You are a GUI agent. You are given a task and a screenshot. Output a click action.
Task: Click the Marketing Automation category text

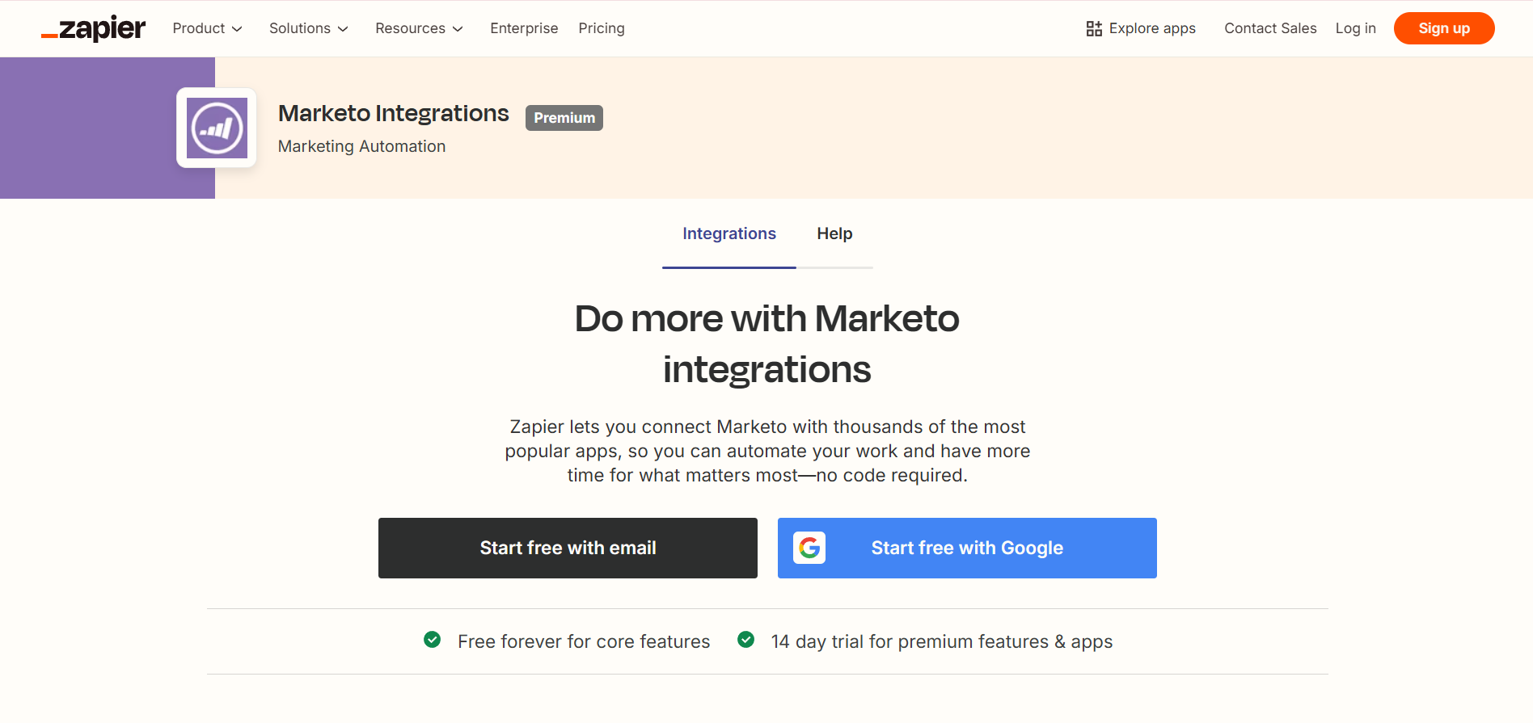click(x=361, y=146)
